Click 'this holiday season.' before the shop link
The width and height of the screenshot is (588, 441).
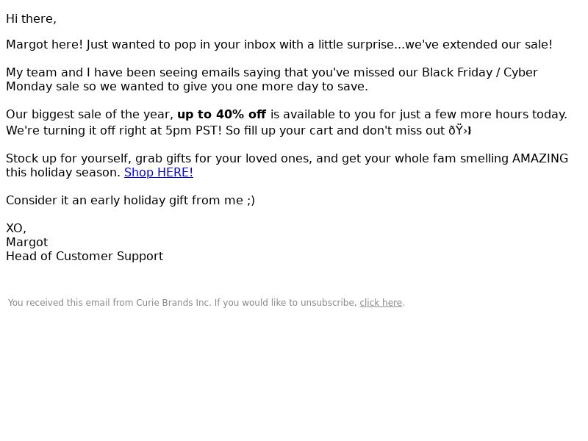tap(63, 173)
